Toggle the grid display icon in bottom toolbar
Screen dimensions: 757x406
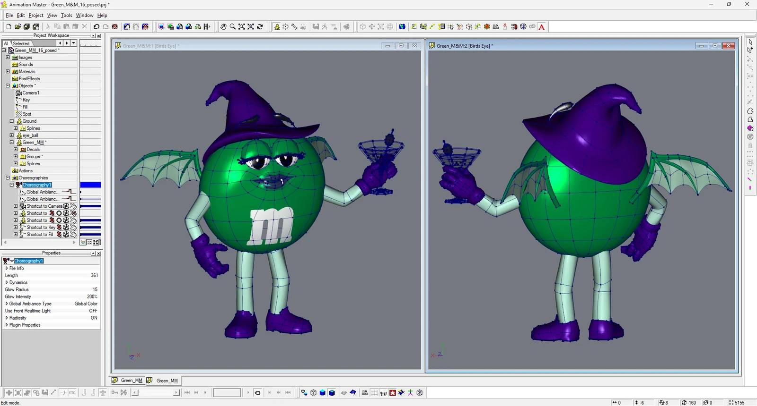(x=374, y=393)
